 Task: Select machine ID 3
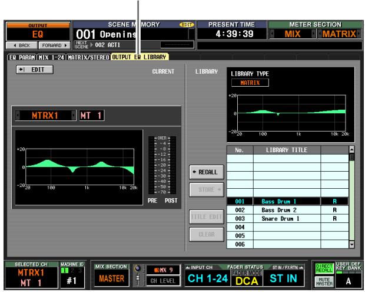(79, 271)
